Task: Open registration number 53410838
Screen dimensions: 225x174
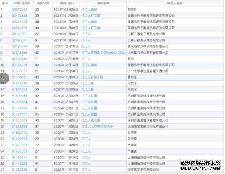Action: [x=19, y=16]
